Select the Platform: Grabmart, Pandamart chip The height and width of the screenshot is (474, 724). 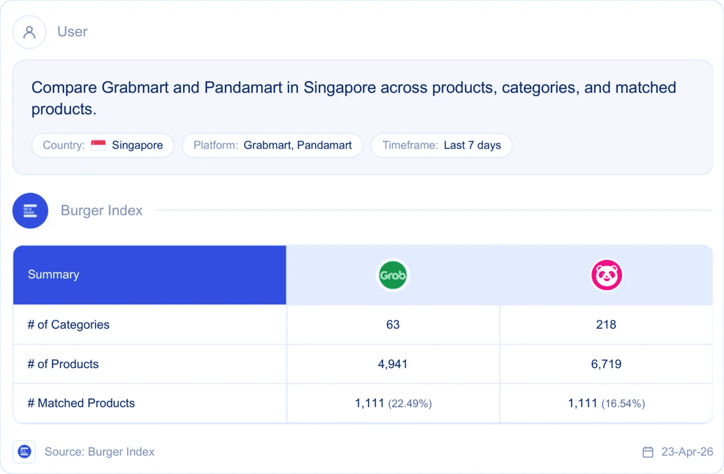coord(272,145)
